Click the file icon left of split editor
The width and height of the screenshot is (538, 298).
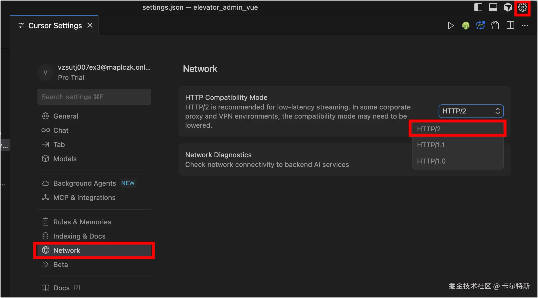tap(495, 26)
